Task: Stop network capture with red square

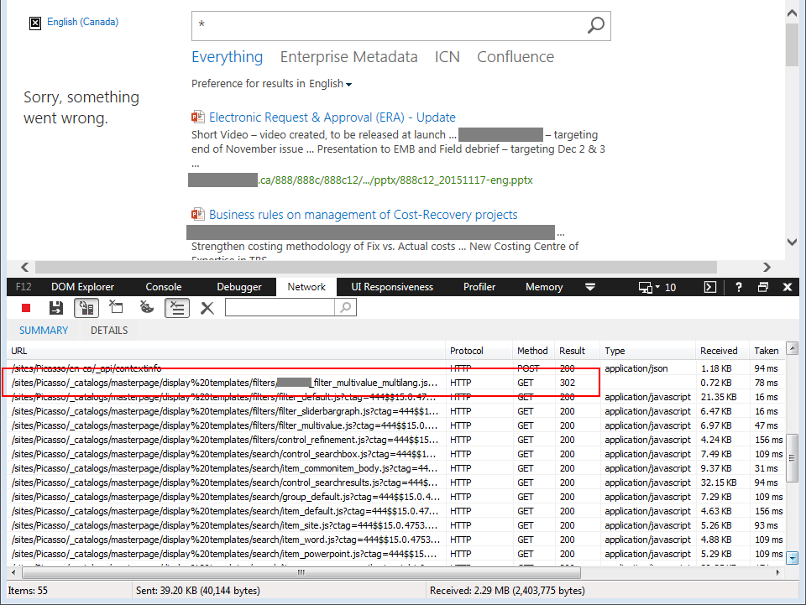Action: 26,308
